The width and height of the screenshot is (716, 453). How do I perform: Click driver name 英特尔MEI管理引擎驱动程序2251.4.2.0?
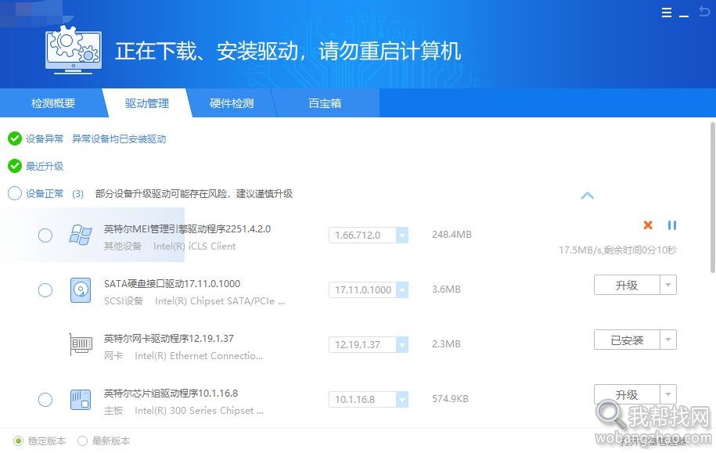point(187,228)
